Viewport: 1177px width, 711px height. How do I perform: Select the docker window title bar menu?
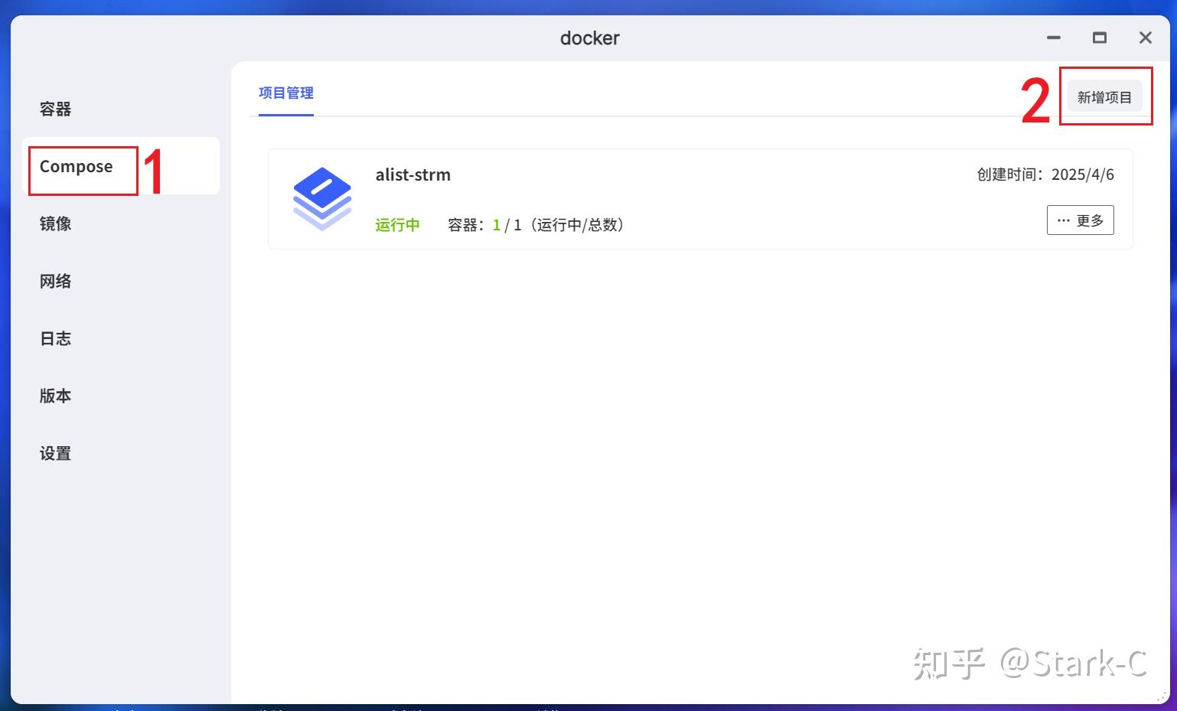click(589, 38)
